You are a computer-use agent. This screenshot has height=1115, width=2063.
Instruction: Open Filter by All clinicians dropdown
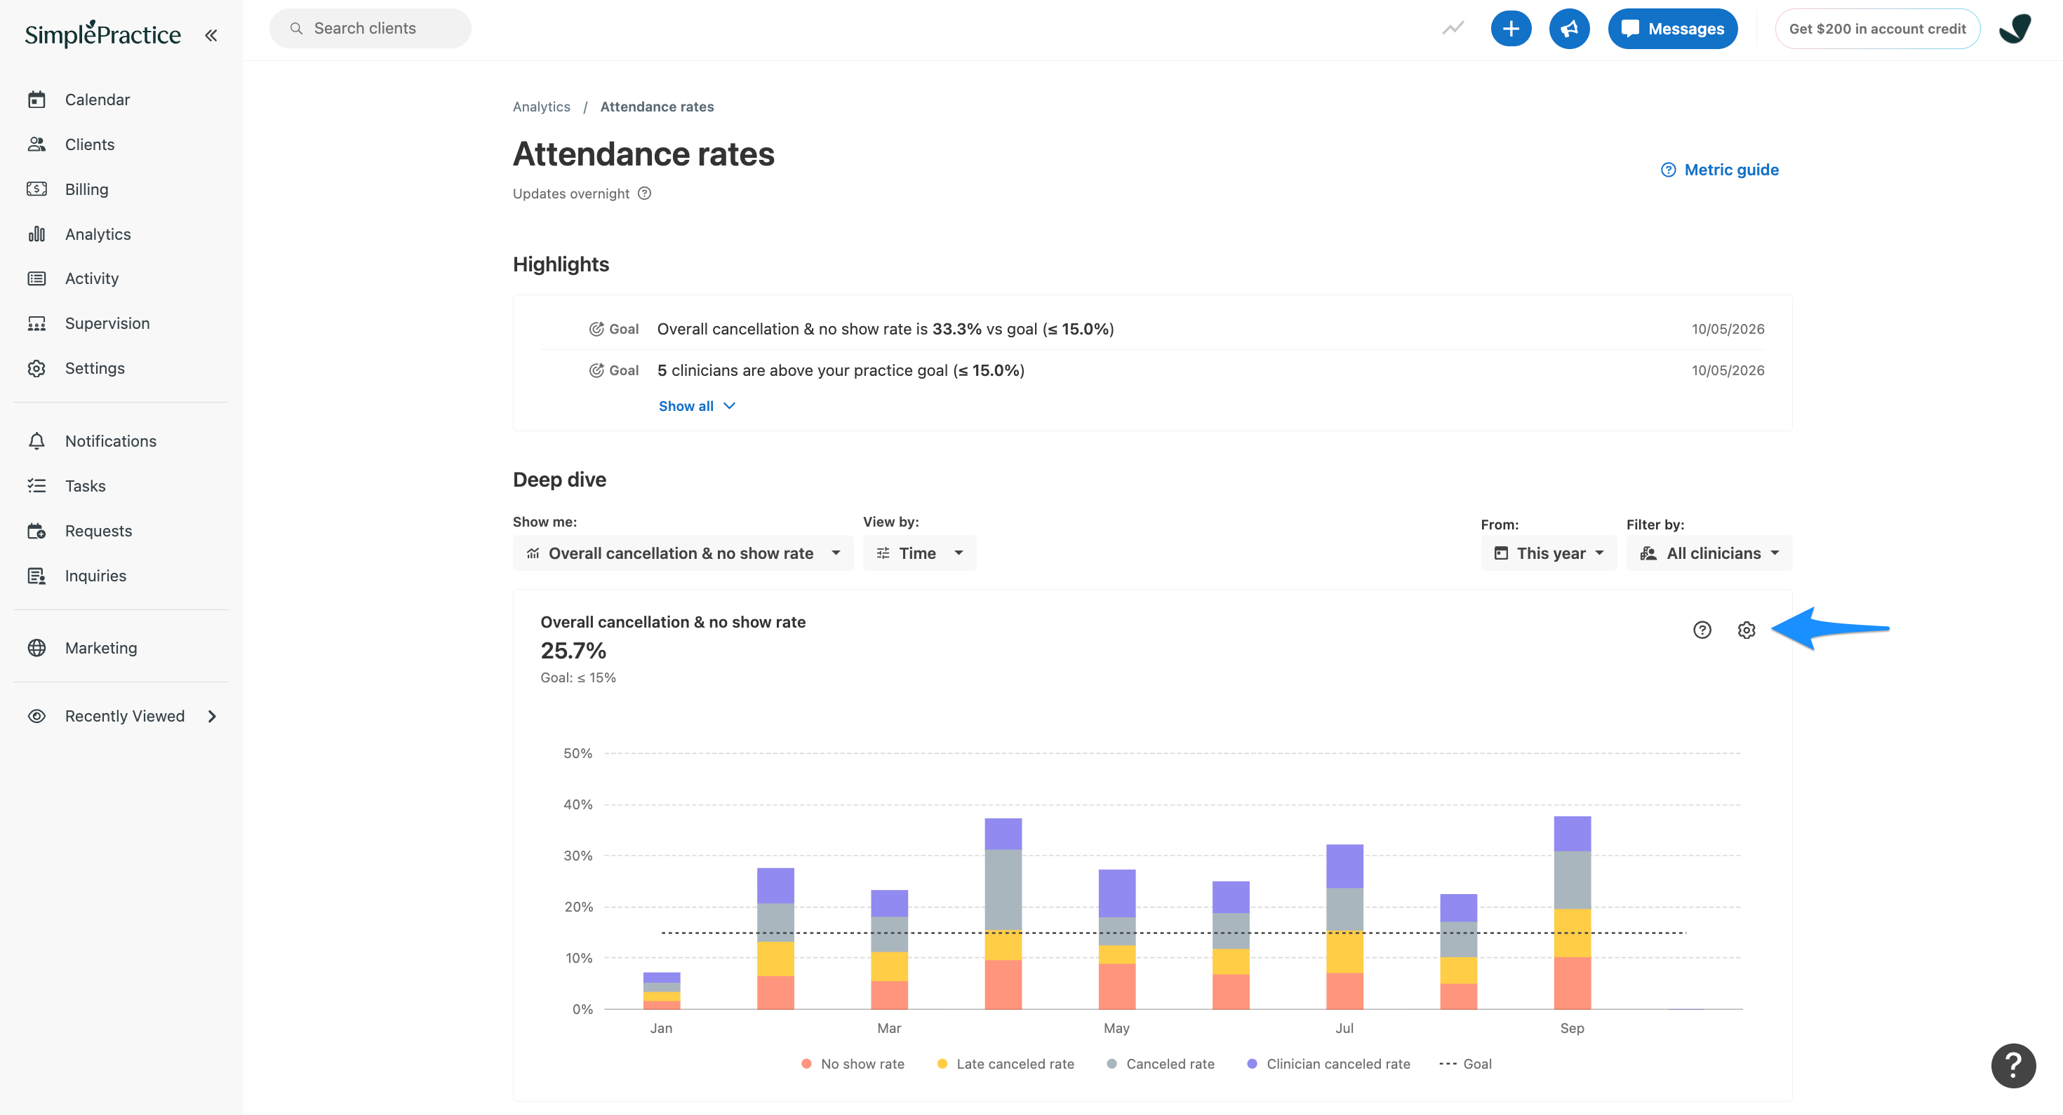coord(1709,553)
